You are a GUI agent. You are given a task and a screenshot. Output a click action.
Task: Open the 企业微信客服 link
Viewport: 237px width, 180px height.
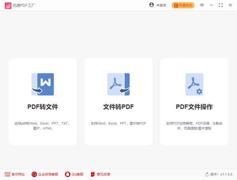48,174
